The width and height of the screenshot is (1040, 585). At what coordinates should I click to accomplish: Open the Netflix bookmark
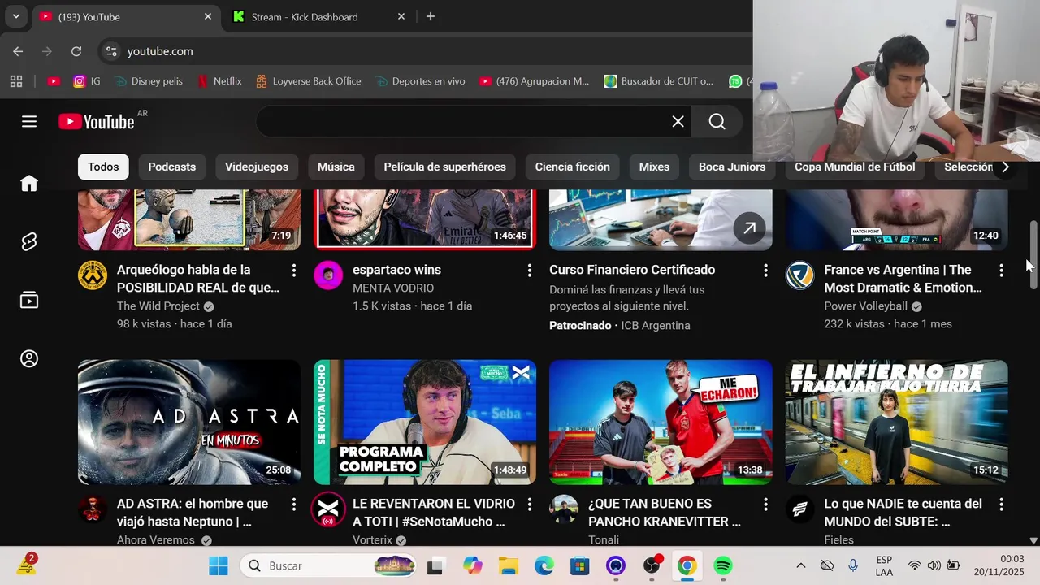pyautogui.click(x=219, y=81)
